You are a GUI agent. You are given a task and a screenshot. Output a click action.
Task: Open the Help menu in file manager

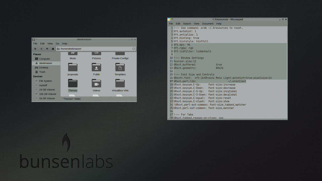[65, 43]
